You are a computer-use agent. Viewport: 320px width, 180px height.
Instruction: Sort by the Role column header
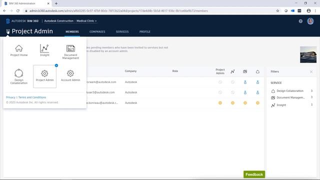coord(175,71)
